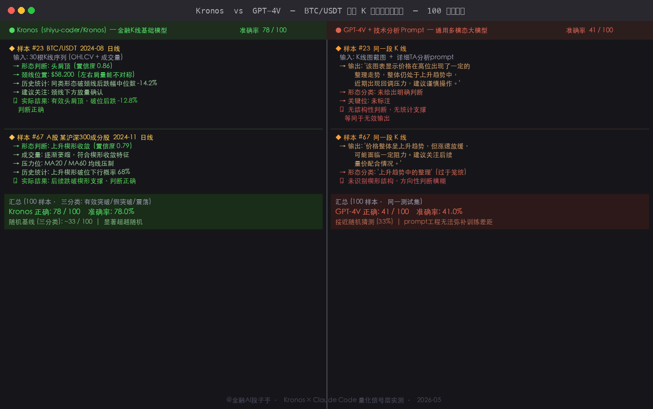Click the diamond before GPT-4V 样本 #23 同一段K线
This screenshot has width=653, height=409.
click(x=338, y=48)
